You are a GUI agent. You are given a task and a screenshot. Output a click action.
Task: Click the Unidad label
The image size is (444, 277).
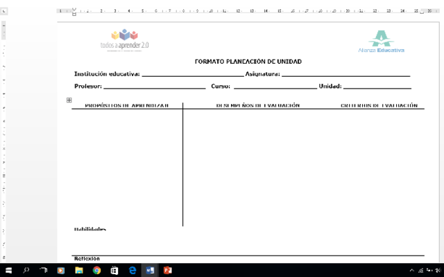point(330,86)
